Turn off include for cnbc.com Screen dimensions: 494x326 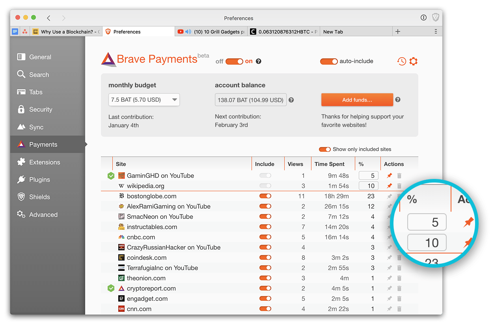click(x=265, y=237)
